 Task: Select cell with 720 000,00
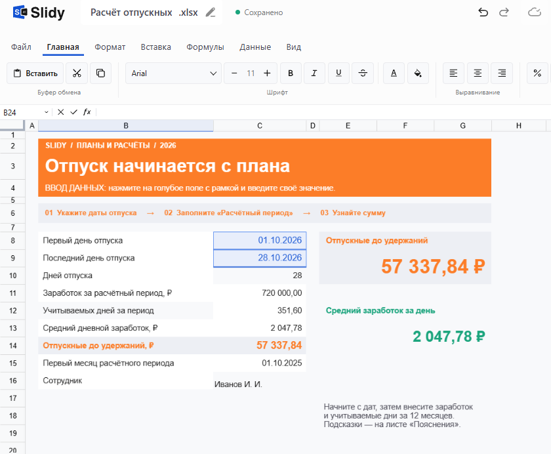260,293
